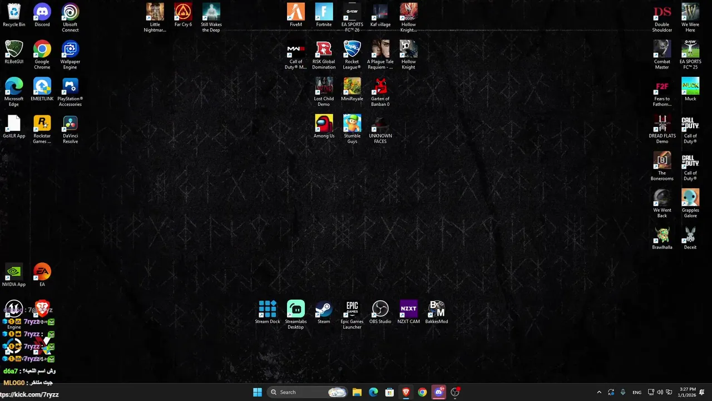This screenshot has width=712, height=401.
Task: Open Rockstar Games Launcher shortcut
Action: 42,129
